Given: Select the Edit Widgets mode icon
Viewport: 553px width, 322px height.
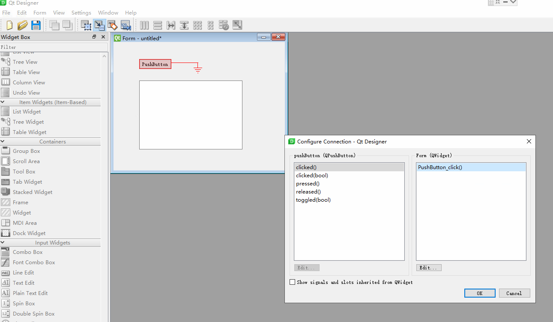Looking at the screenshot, I should 87,25.
